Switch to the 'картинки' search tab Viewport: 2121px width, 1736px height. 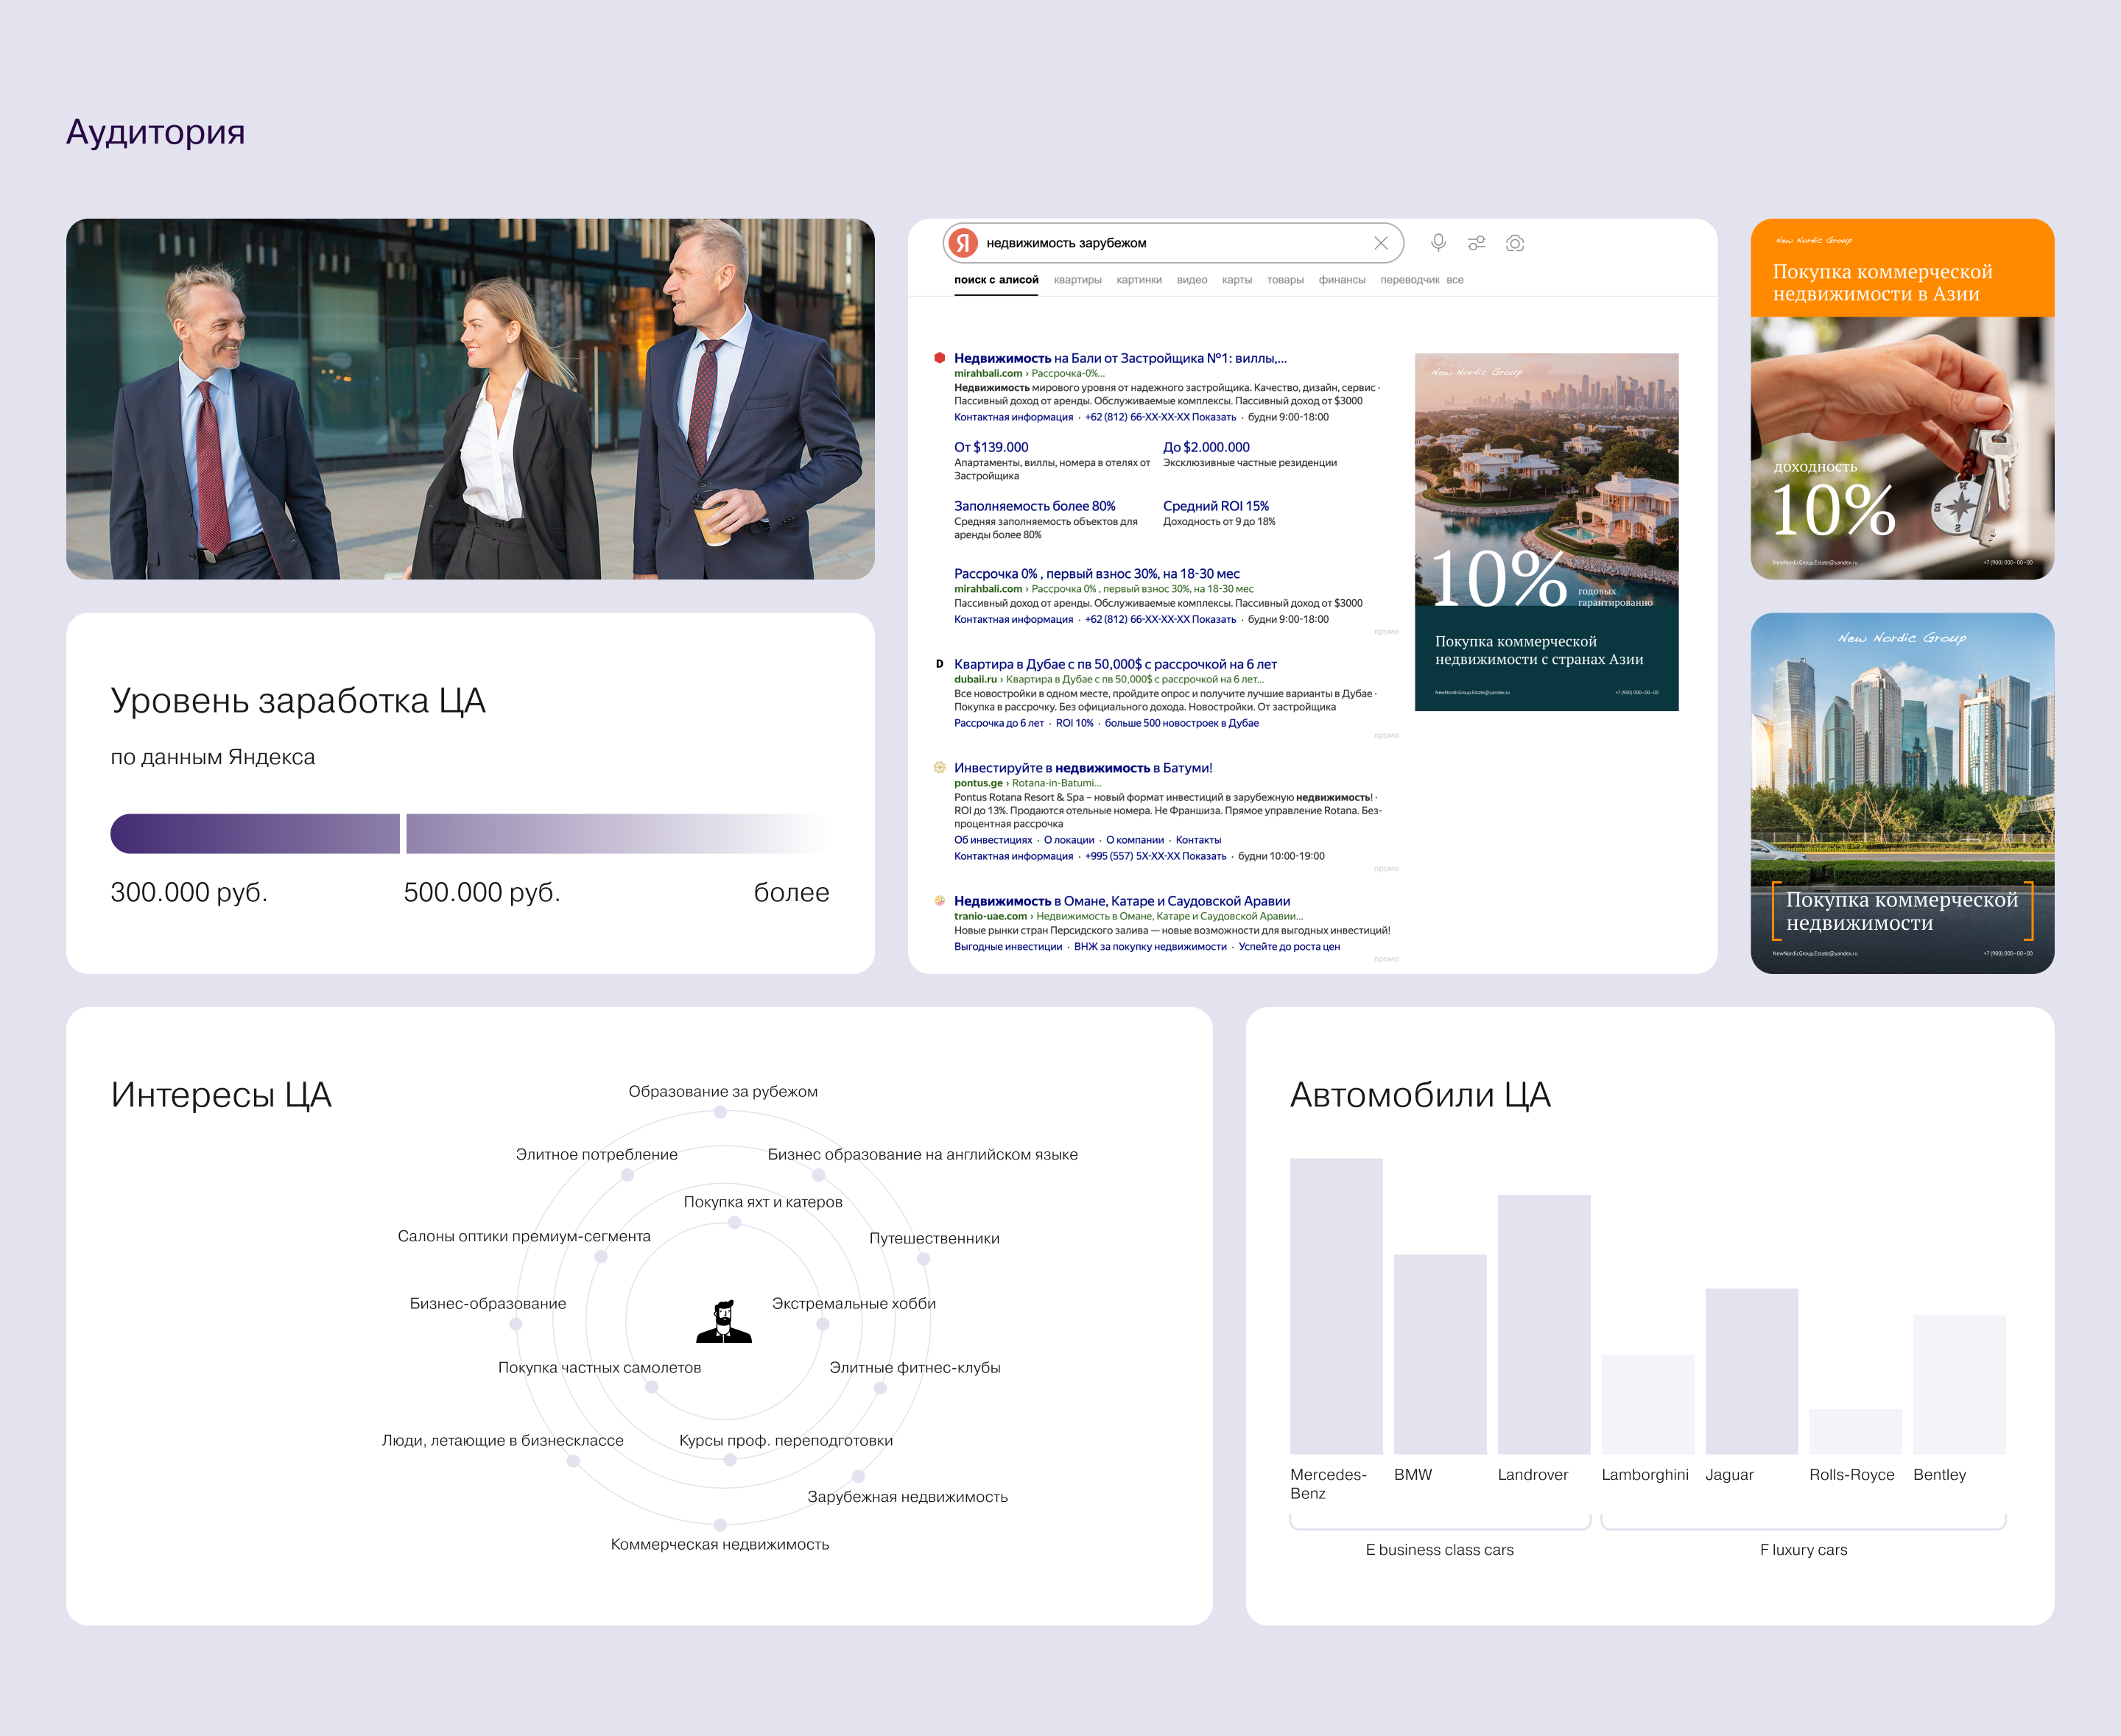point(1139,280)
